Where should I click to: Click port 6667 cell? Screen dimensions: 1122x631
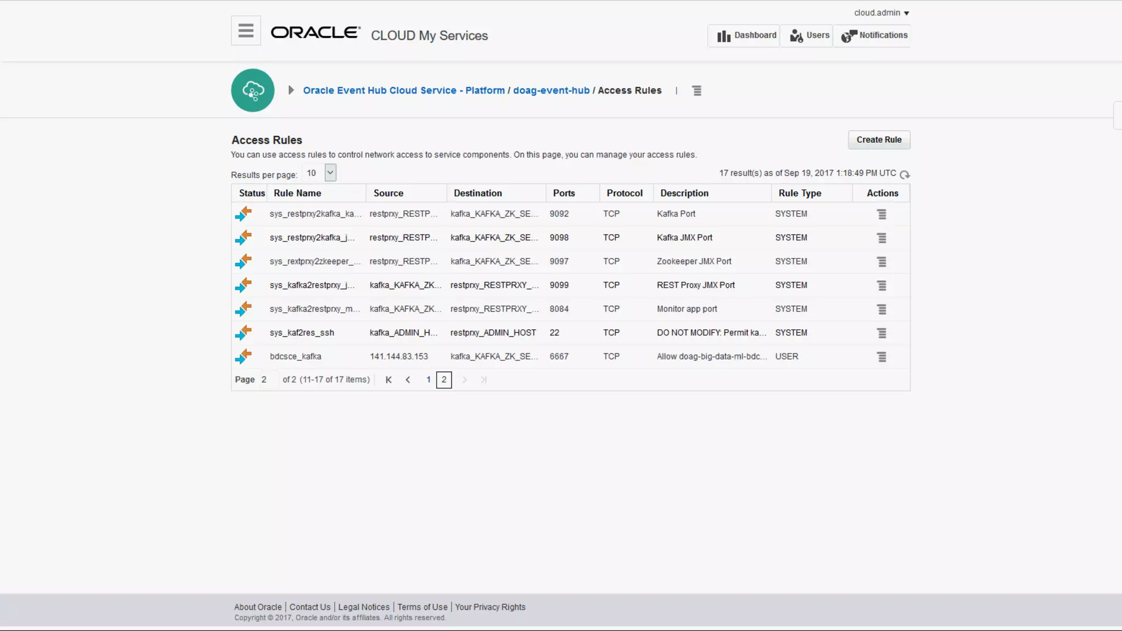point(559,357)
